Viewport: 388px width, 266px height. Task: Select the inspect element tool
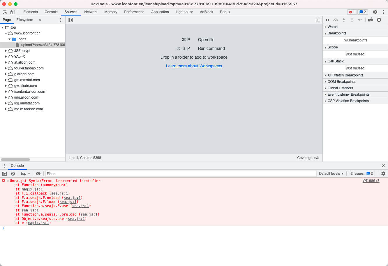[x=5, y=12]
